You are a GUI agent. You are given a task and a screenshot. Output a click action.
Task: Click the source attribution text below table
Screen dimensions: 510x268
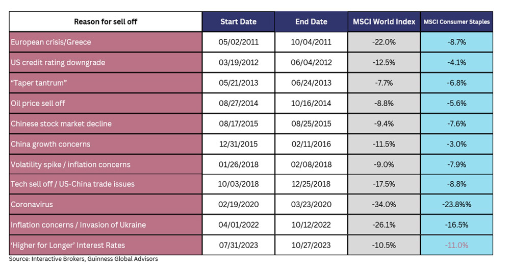coord(83,259)
